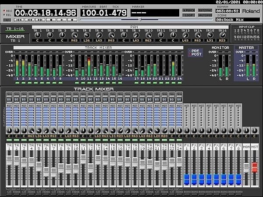
Task: Click the track 1 level meter
Action: 17,66
